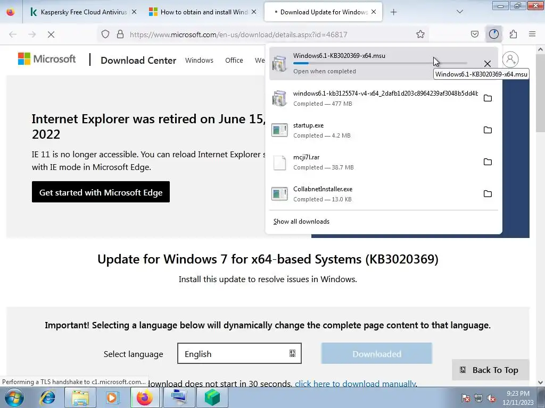The height and width of the screenshot is (408, 545).
Task: Show kb3125574 file in folder
Action: coord(488,98)
